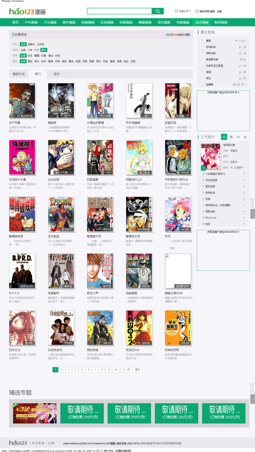The width and height of the screenshot is (255, 452).
Task: Open the 观看记录 dropdown
Action: click(x=185, y=11)
